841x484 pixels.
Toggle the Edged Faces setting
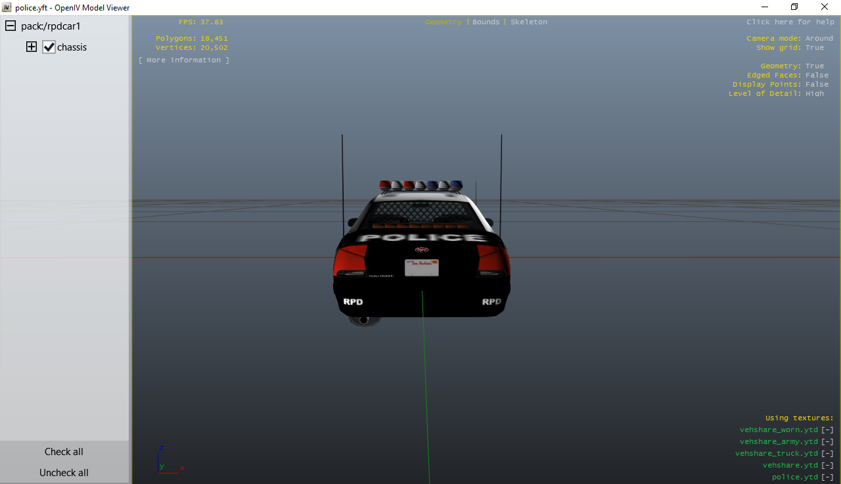[x=817, y=76]
